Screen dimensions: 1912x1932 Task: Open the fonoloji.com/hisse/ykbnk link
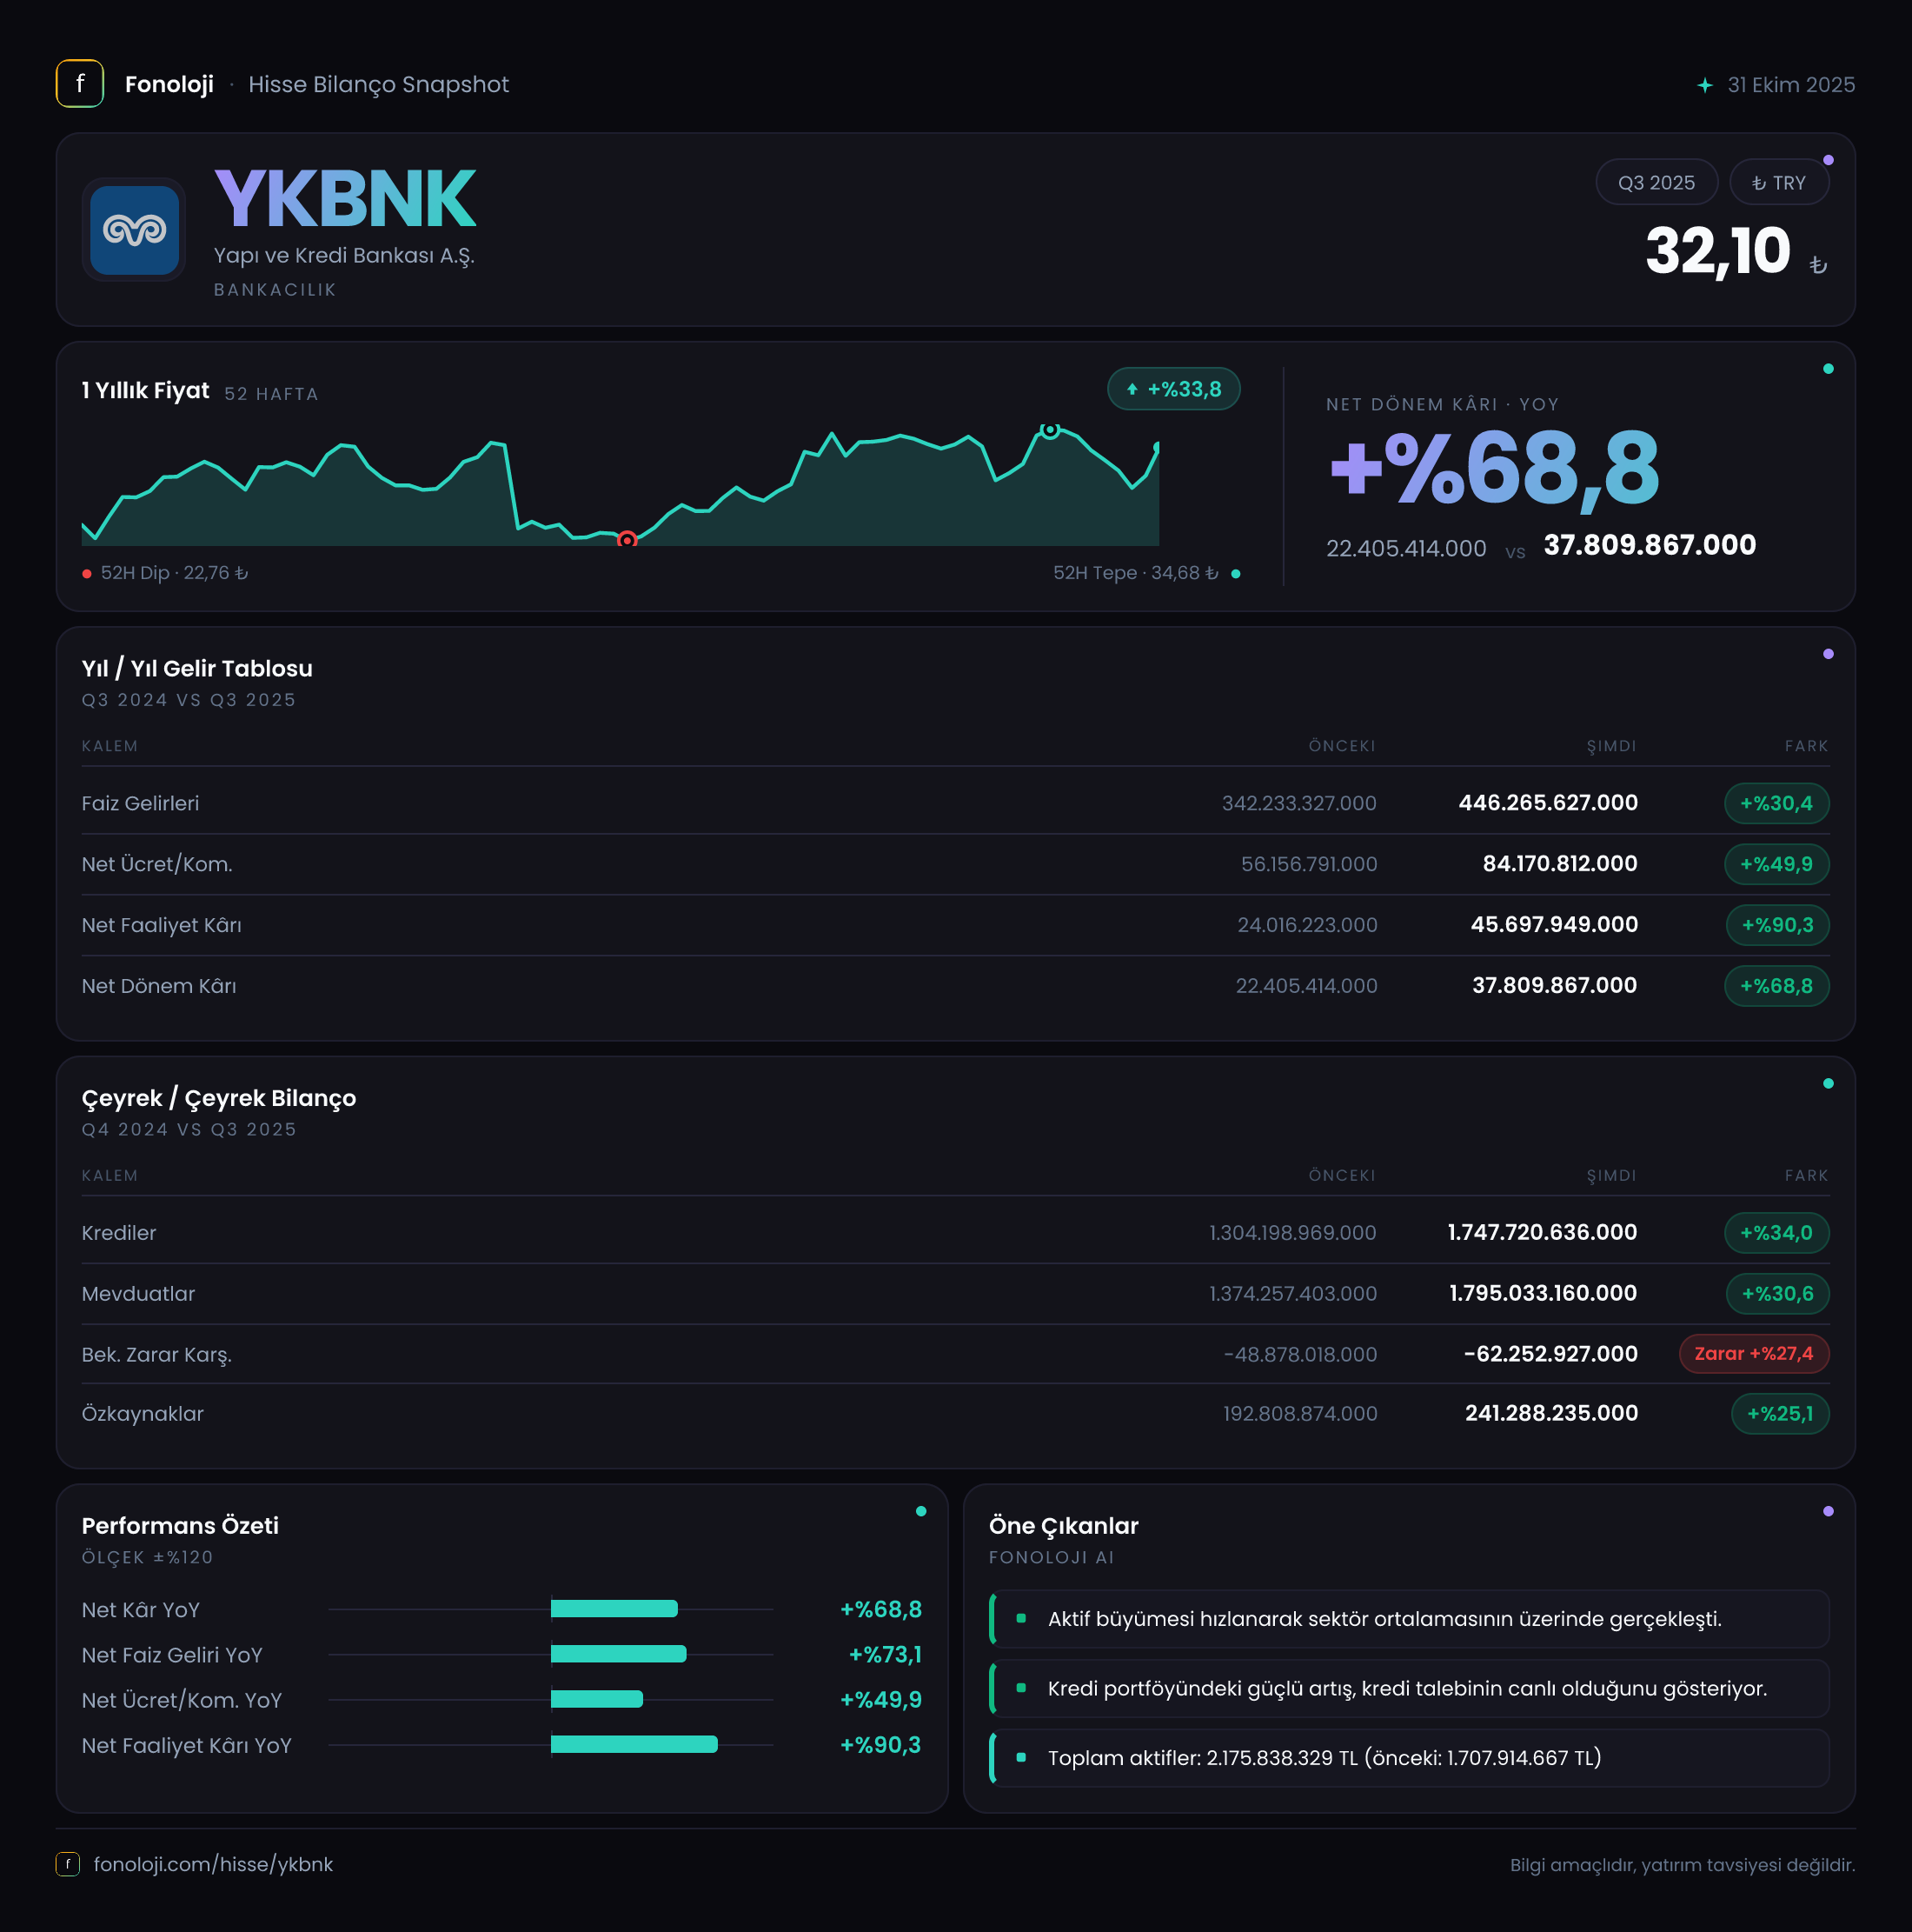(213, 1864)
